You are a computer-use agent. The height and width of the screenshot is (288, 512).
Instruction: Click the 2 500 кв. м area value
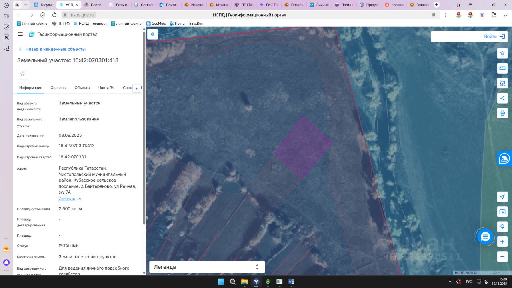point(70,209)
